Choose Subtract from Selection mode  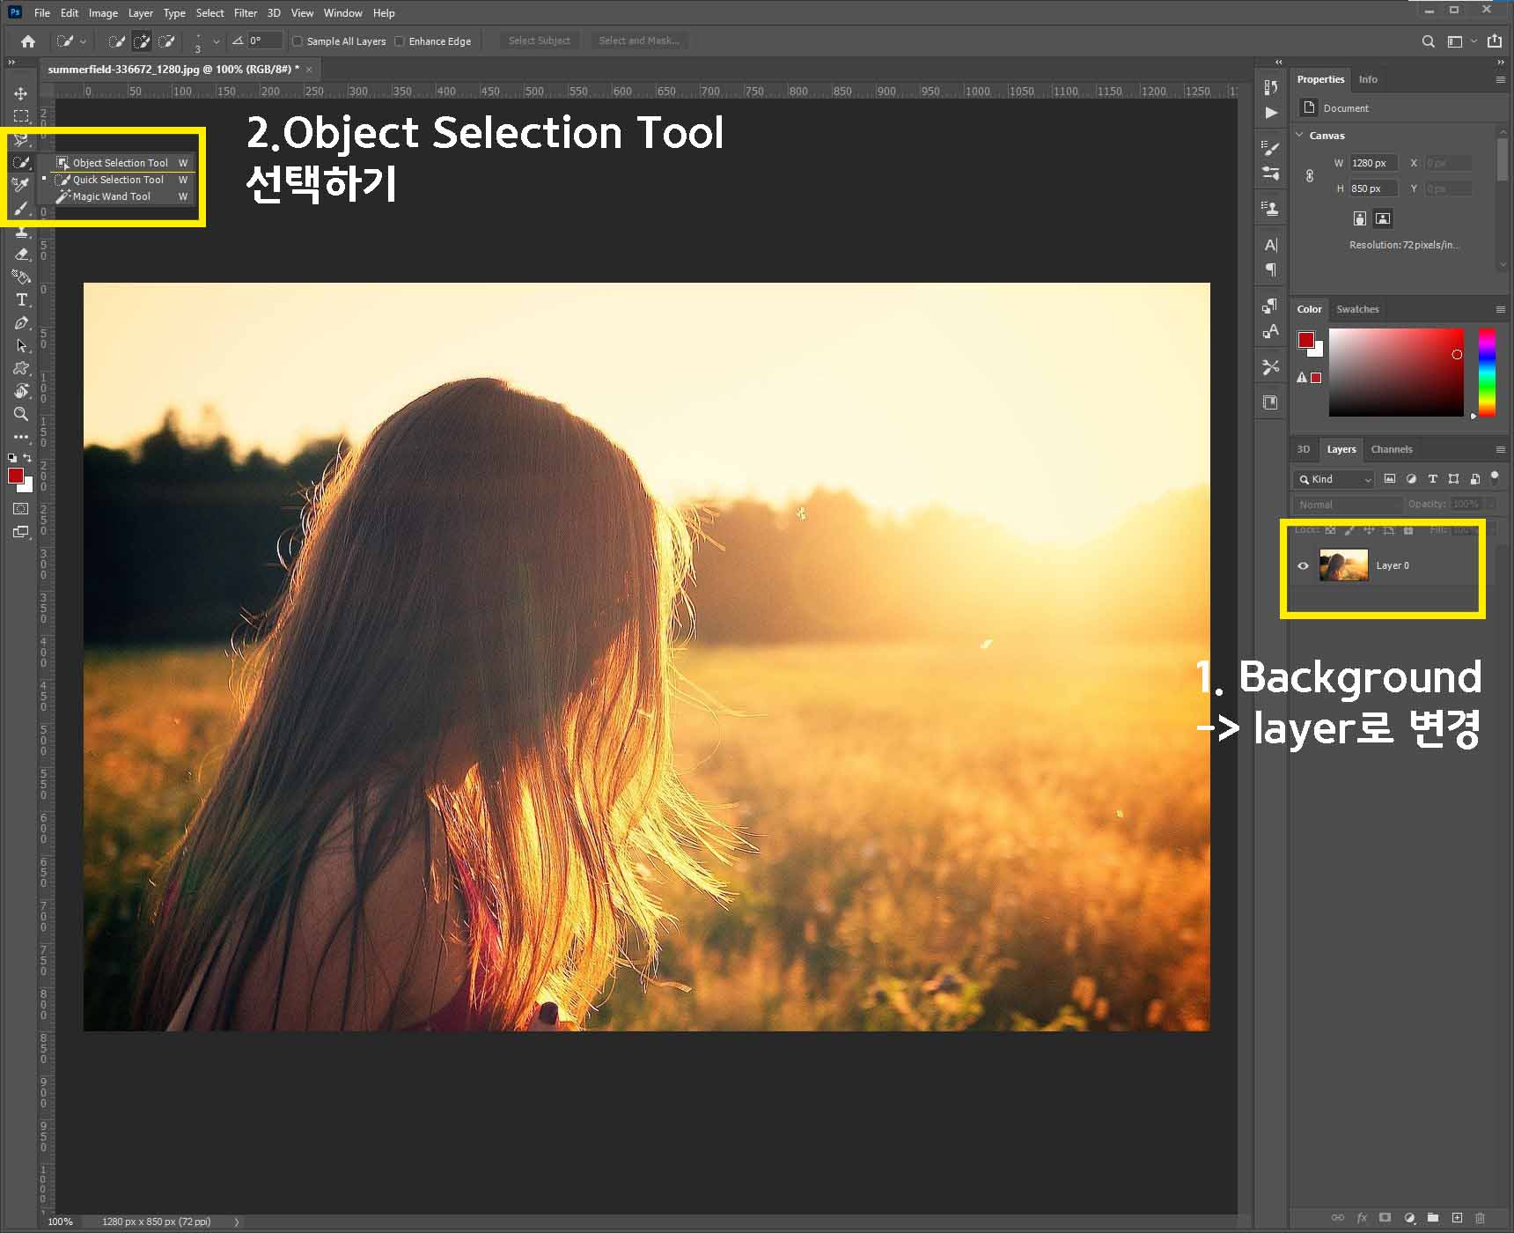165,41
